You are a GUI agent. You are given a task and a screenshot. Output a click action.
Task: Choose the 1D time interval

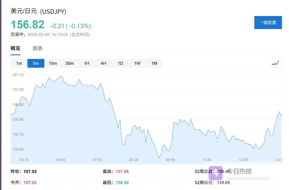[121, 63]
